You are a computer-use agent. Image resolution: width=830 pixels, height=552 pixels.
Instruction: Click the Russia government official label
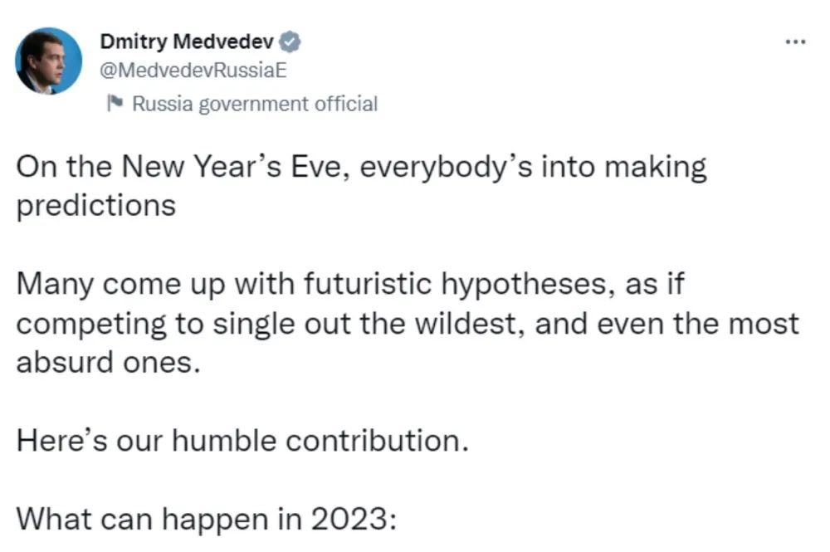[254, 104]
